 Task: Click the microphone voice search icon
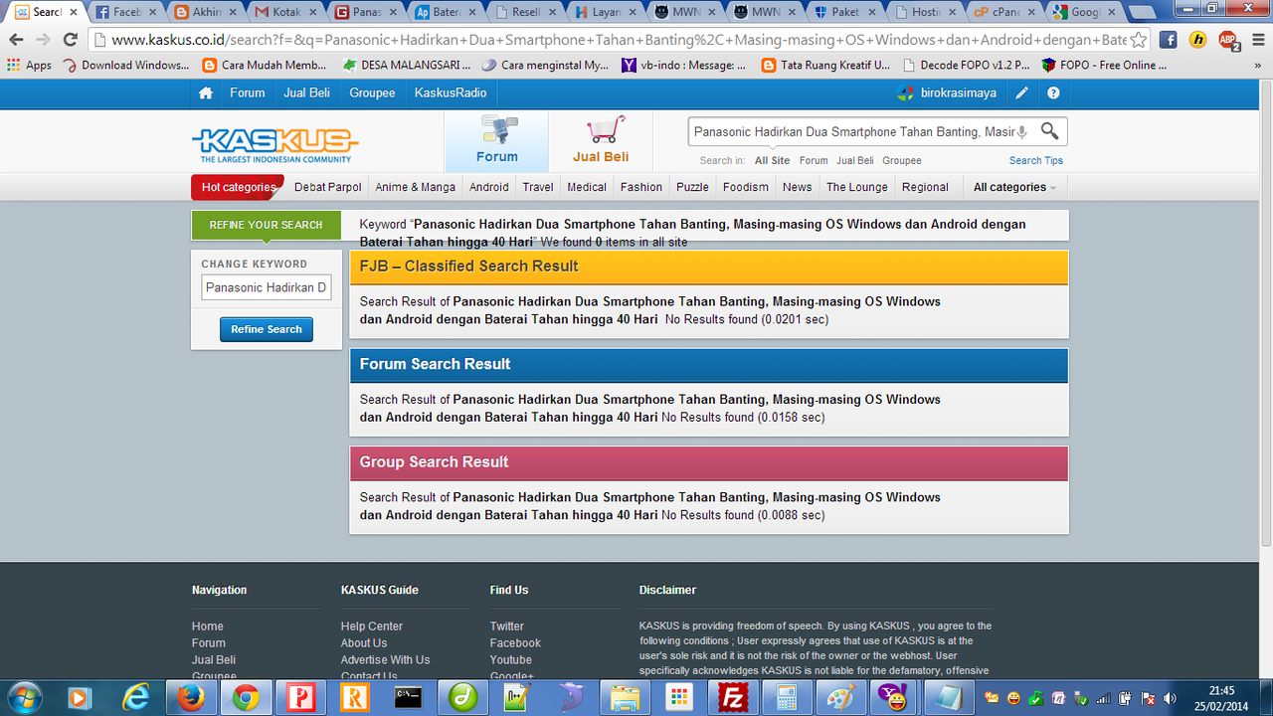pyautogui.click(x=1021, y=131)
